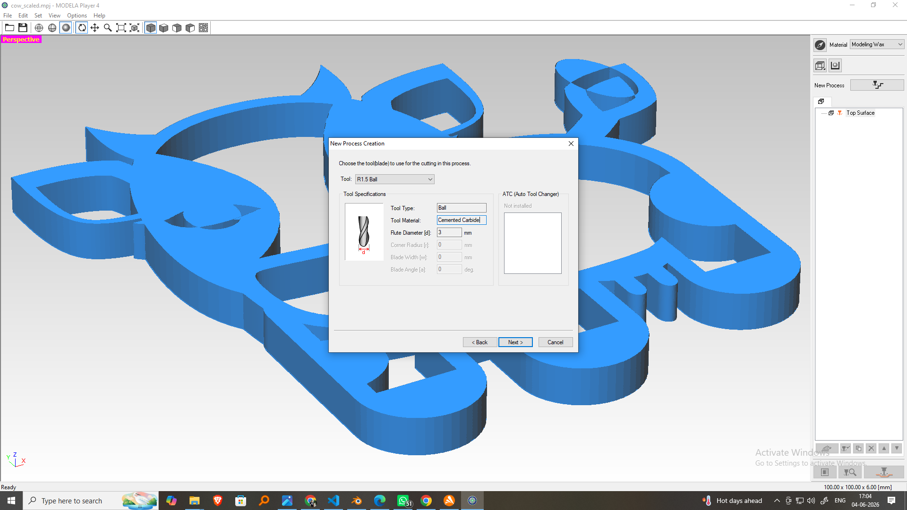
Task: Open the modeling form sphere-in-tray icon
Action: 835,66
